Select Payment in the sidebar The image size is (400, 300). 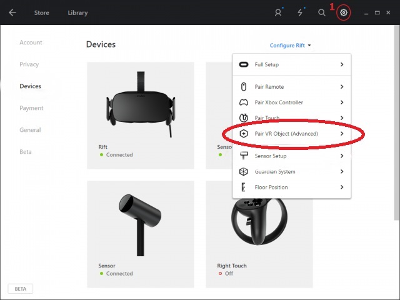(31, 108)
